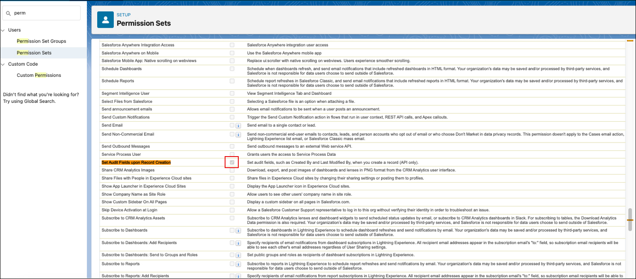Check the Schedule Dashboards permission checkbox
This screenshot has height=279, width=636.
232,69
